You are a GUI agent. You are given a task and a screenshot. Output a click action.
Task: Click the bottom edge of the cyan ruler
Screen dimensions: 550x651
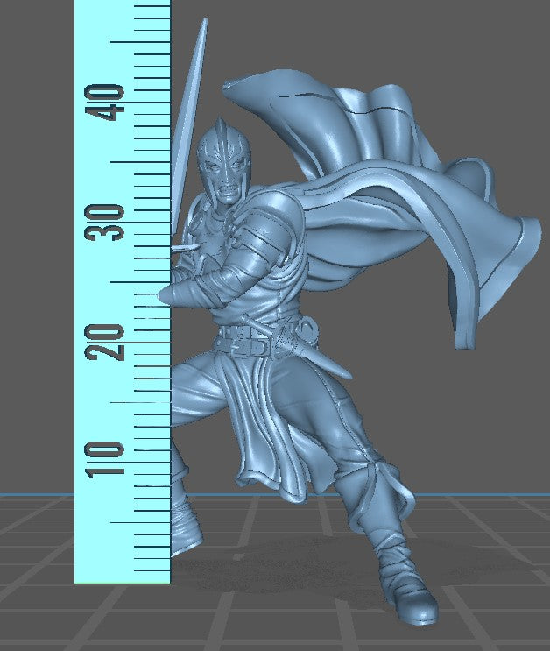tap(123, 582)
